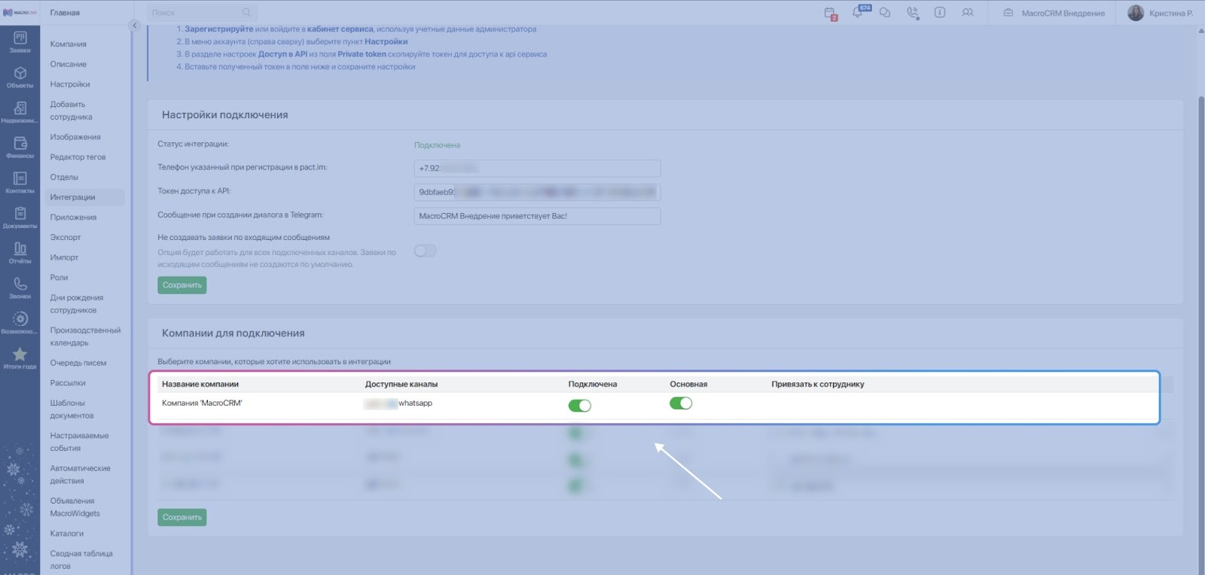Open the calendar icon in top bar
The height and width of the screenshot is (575, 1205).
click(830, 13)
